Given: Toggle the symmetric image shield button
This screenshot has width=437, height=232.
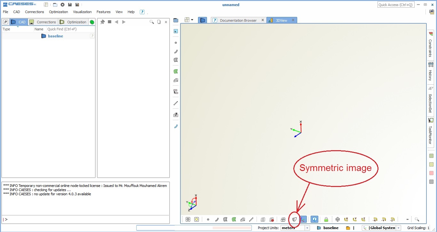Looking at the screenshot, I should coord(294,220).
